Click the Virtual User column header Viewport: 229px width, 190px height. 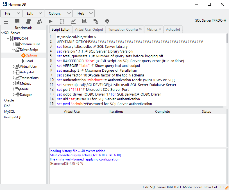tap(72, 112)
